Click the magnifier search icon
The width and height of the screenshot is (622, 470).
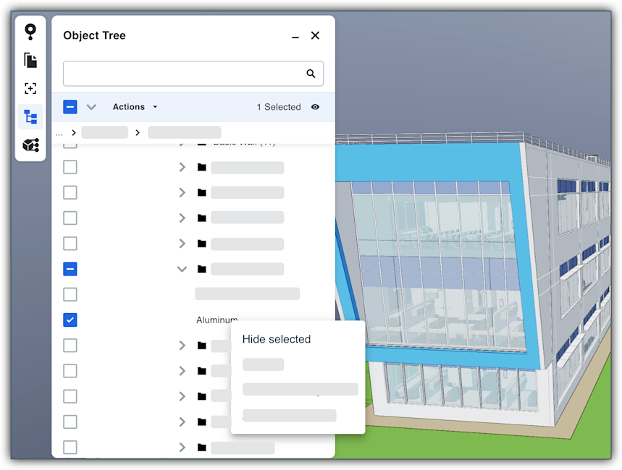pyautogui.click(x=311, y=73)
